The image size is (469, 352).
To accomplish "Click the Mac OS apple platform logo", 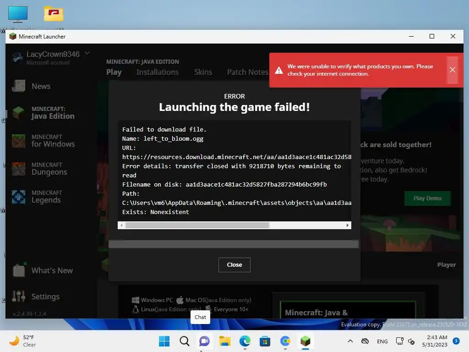I will pos(180,300).
